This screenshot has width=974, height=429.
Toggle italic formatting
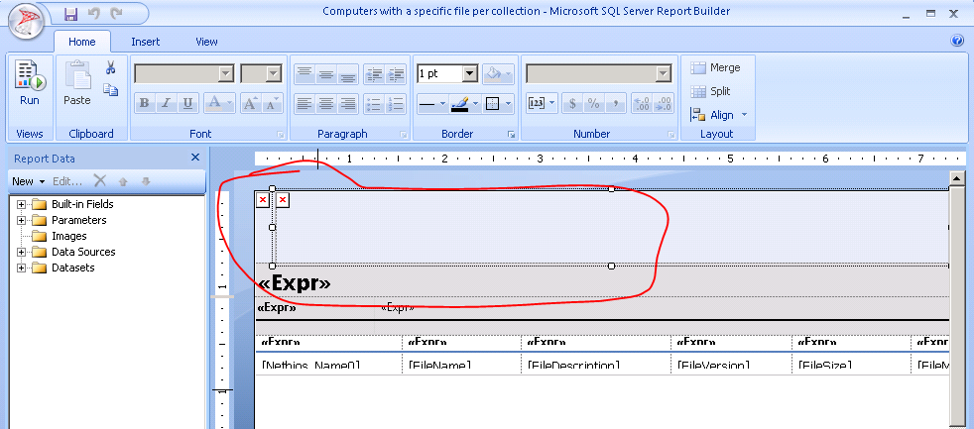click(x=166, y=104)
